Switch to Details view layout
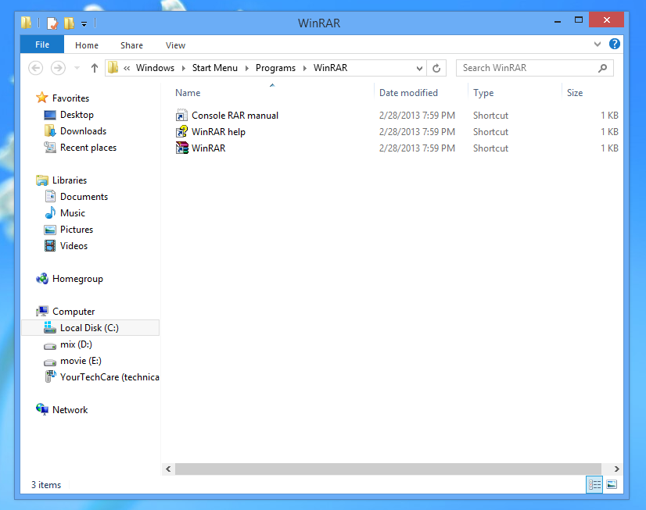Screen dimensions: 646x510 point(595,485)
